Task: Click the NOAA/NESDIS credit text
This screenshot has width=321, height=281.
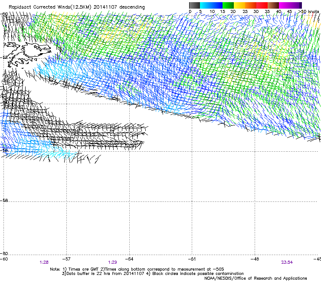Action: click(255, 278)
